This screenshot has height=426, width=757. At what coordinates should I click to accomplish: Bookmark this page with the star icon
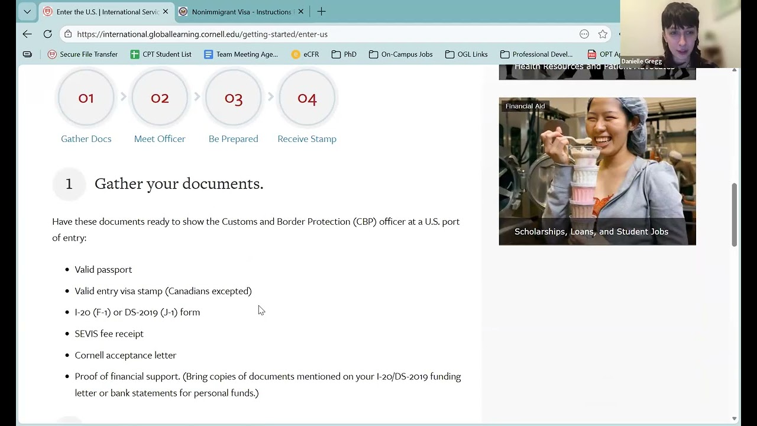pyautogui.click(x=603, y=34)
